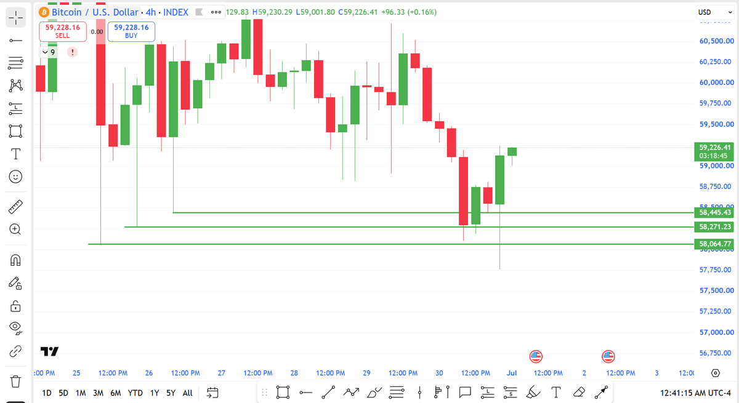
Task: Select trend line tool in bottom favorites toolbar
Action: [x=328, y=391]
